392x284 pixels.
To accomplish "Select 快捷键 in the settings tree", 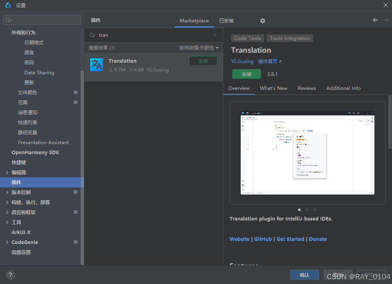I will [19, 163].
